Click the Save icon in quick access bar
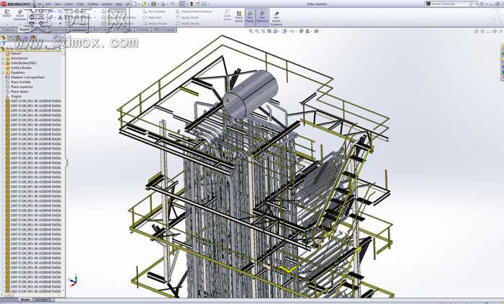Viewport: 504px width, 304px height. click(153, 4)
